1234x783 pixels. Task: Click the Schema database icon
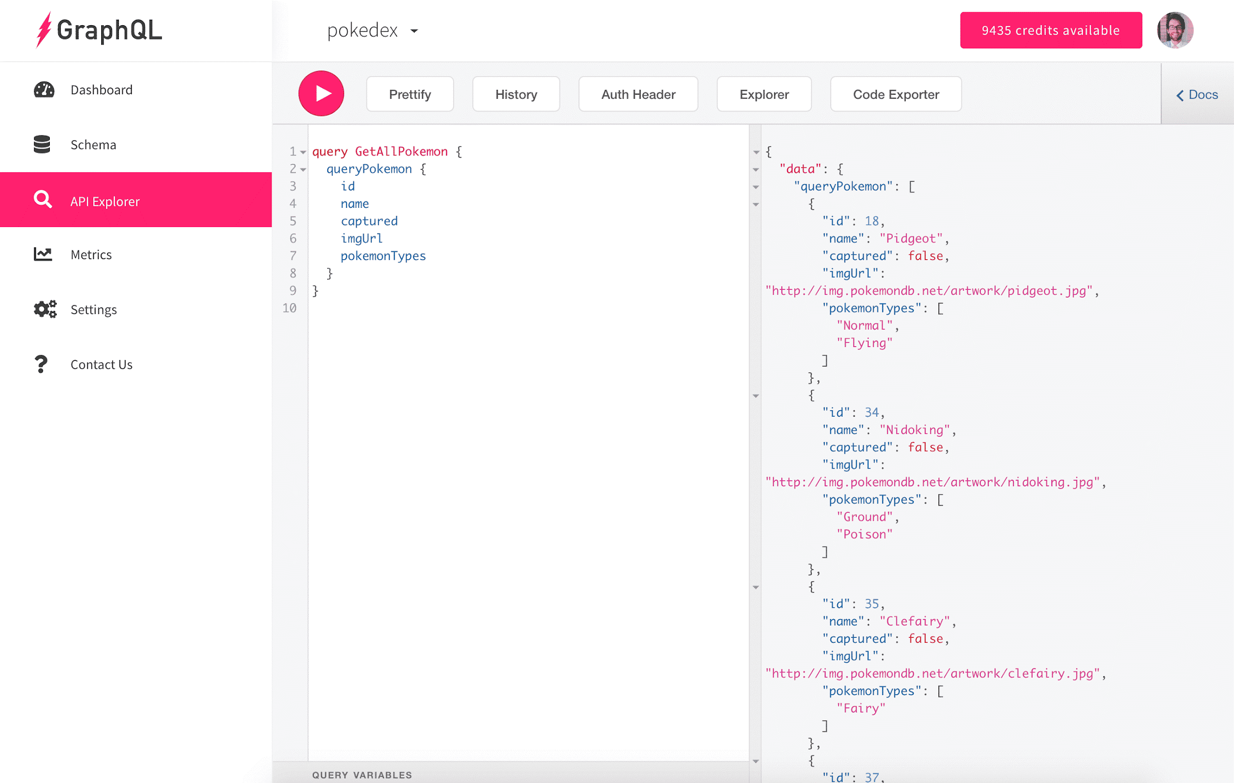pyautogui.click(x=42, y=145)
